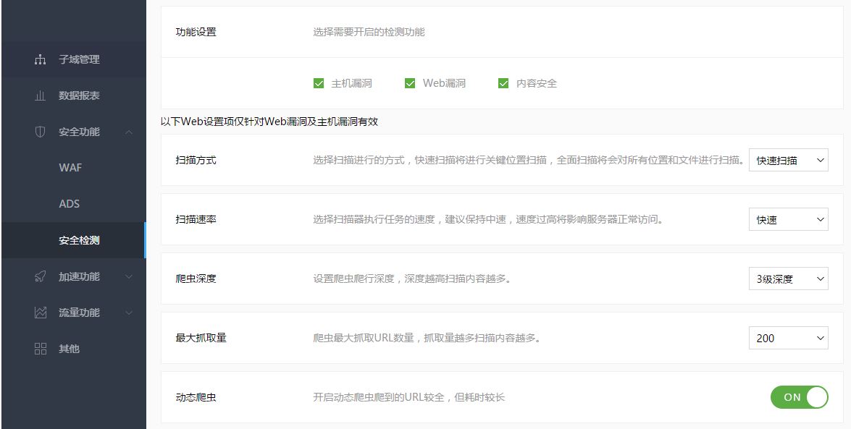
Task: Open the 最大抓取量 dropdown showing 200
Action: (788, 338)
